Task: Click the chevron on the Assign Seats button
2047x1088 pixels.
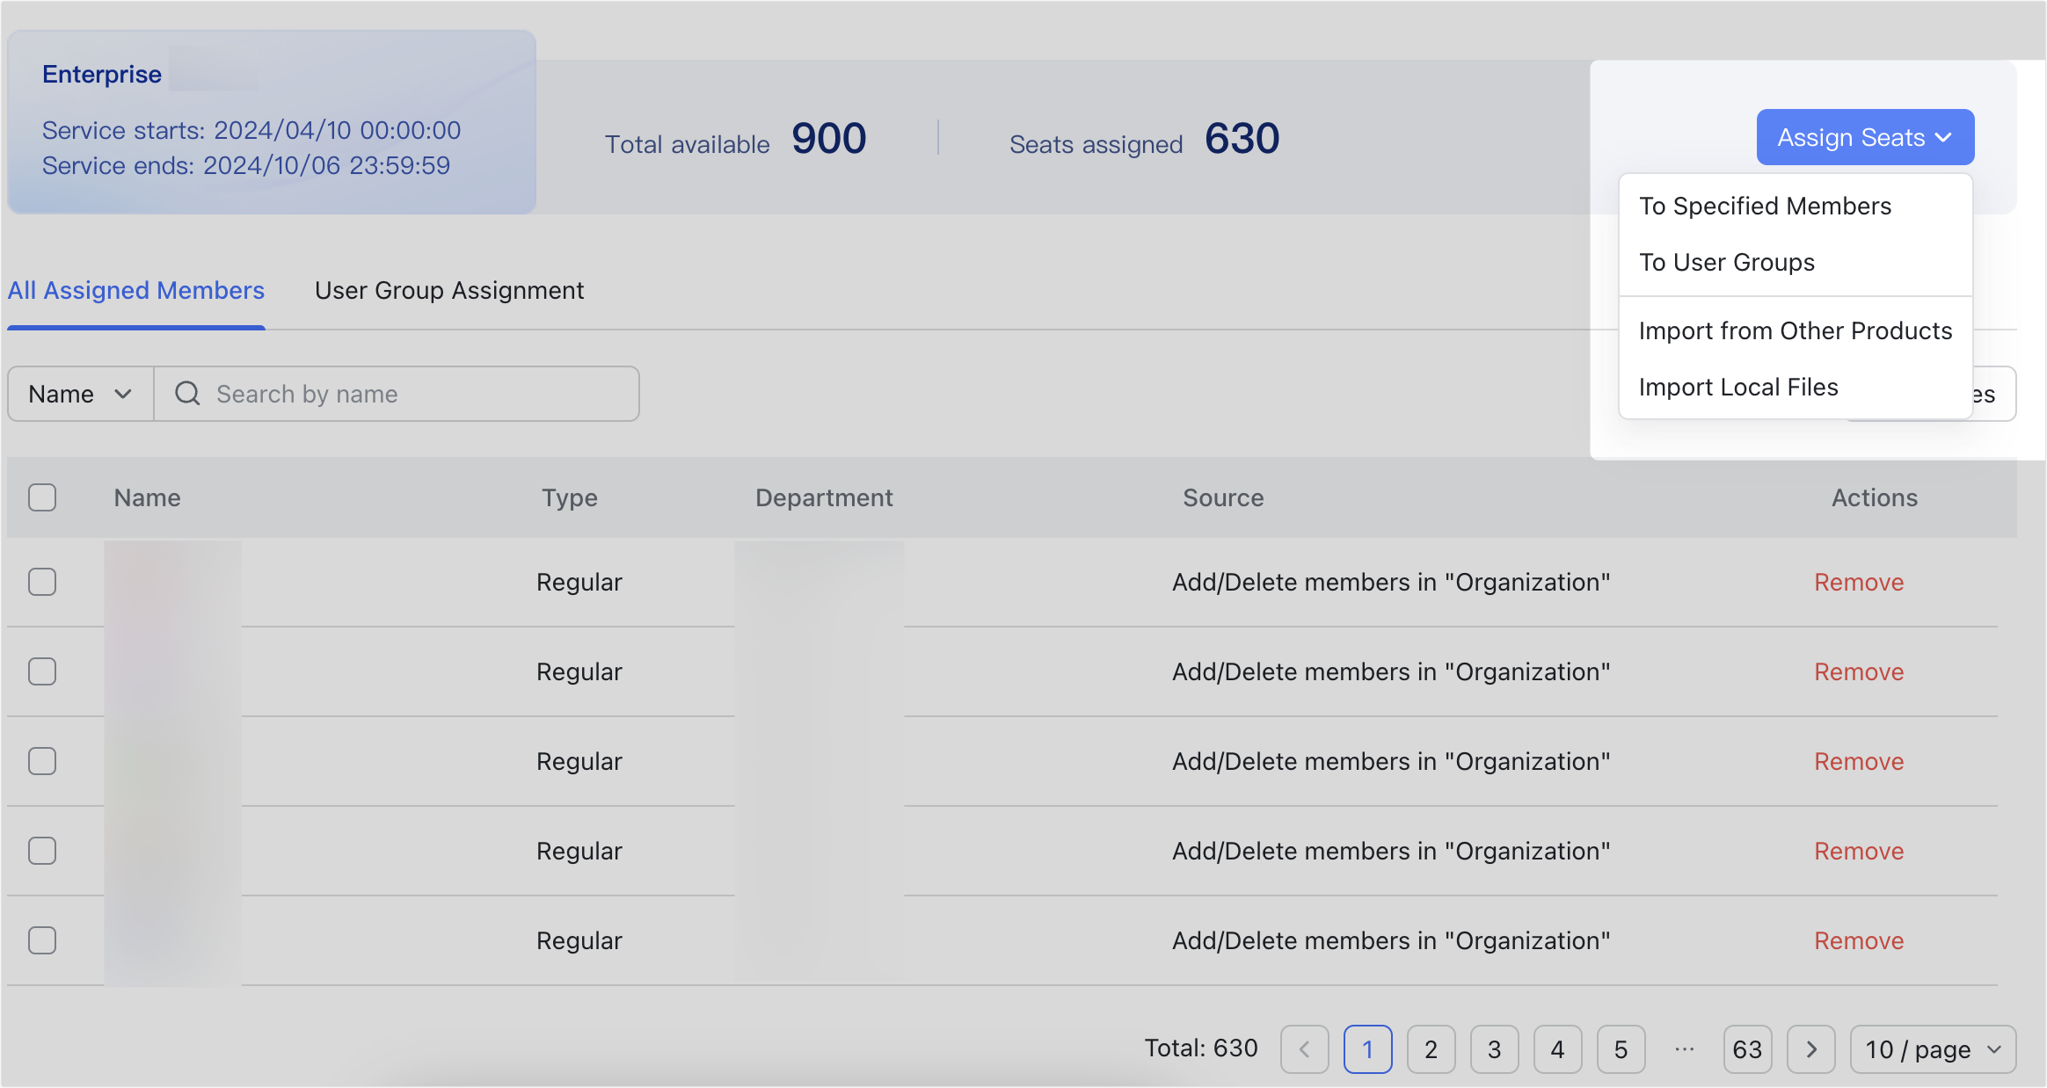Action: 1944,137
